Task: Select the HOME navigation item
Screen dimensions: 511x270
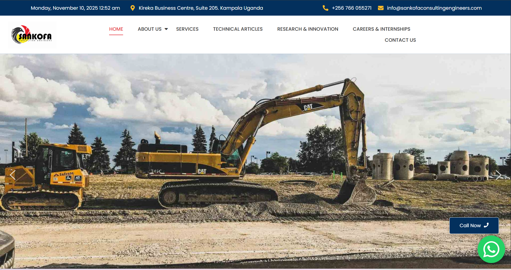Action: click(x=116, y=29)
